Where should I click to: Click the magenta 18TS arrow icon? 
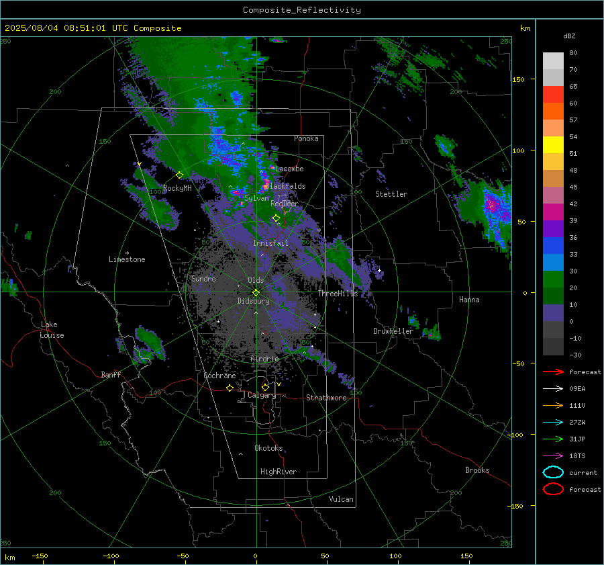[553, 456]
